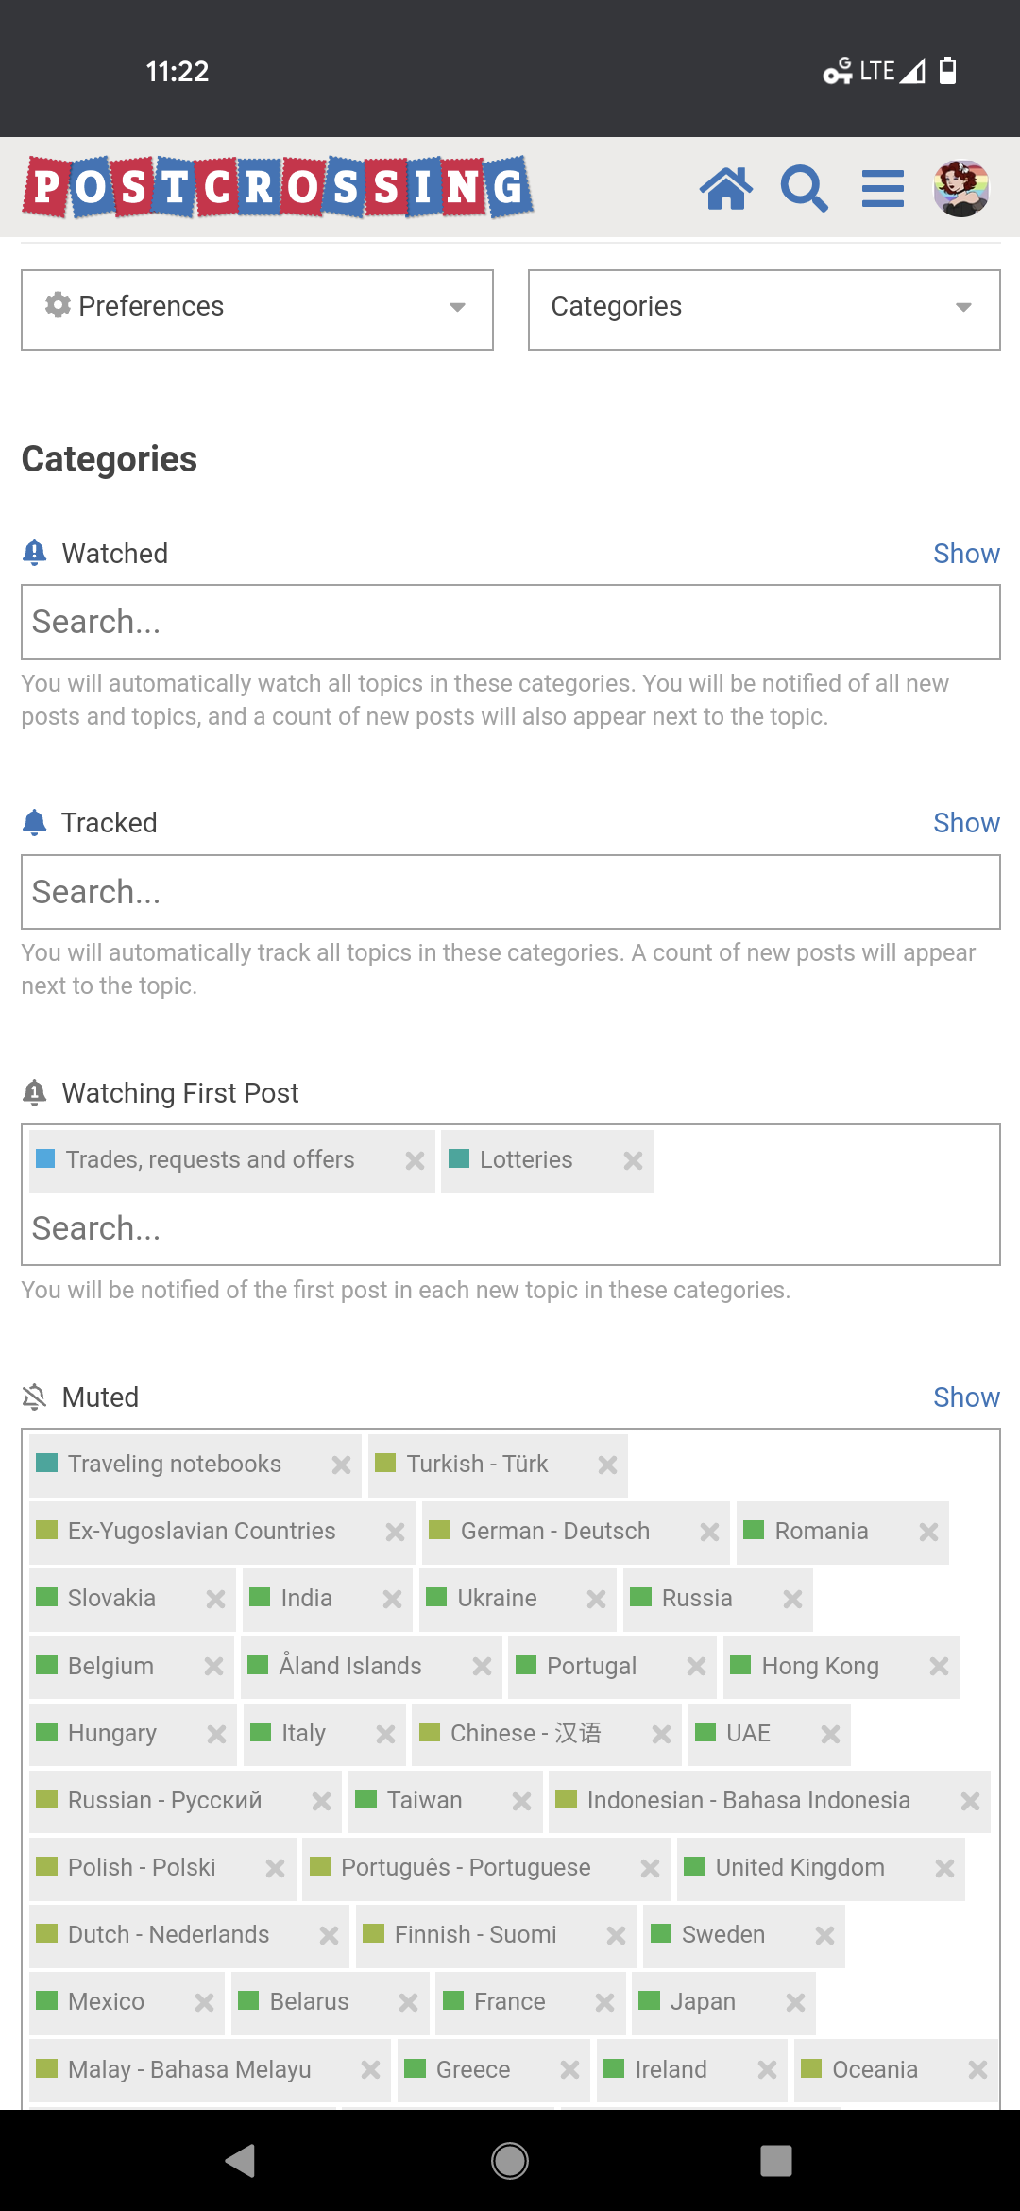The height and width of the screenshot is (2211, 1020).
Task: Open the Categories dropdown
Action: coord(764,310)
